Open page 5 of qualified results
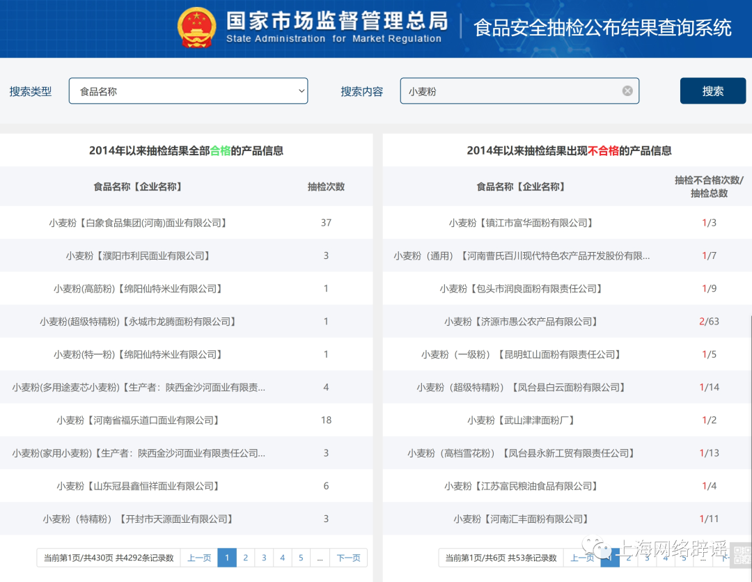Image resolution: width=752 pixels, height=582 pixels. (x=301, y=558)
